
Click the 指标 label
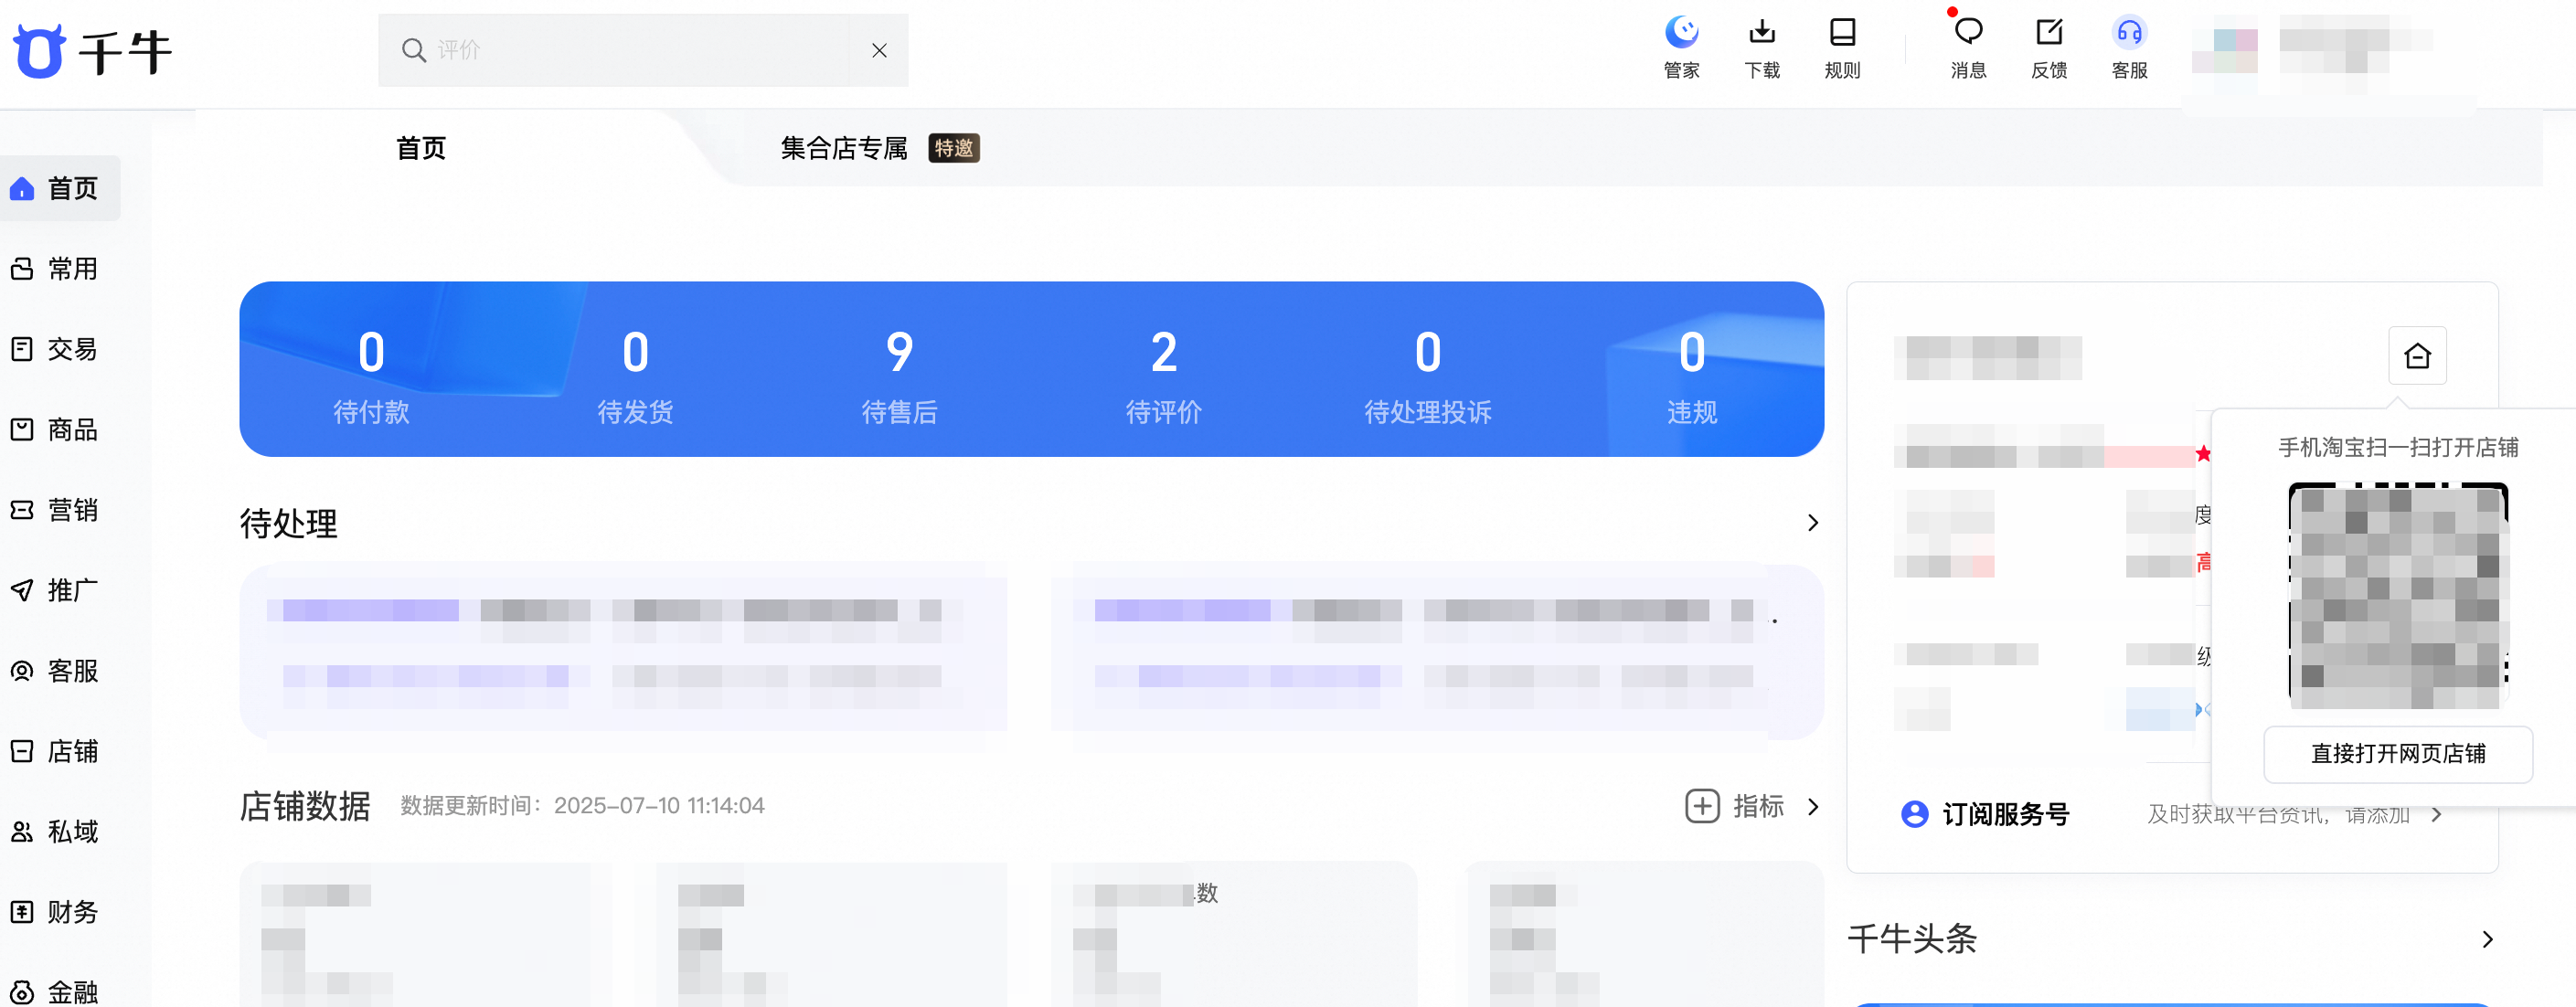(1759, 806)
